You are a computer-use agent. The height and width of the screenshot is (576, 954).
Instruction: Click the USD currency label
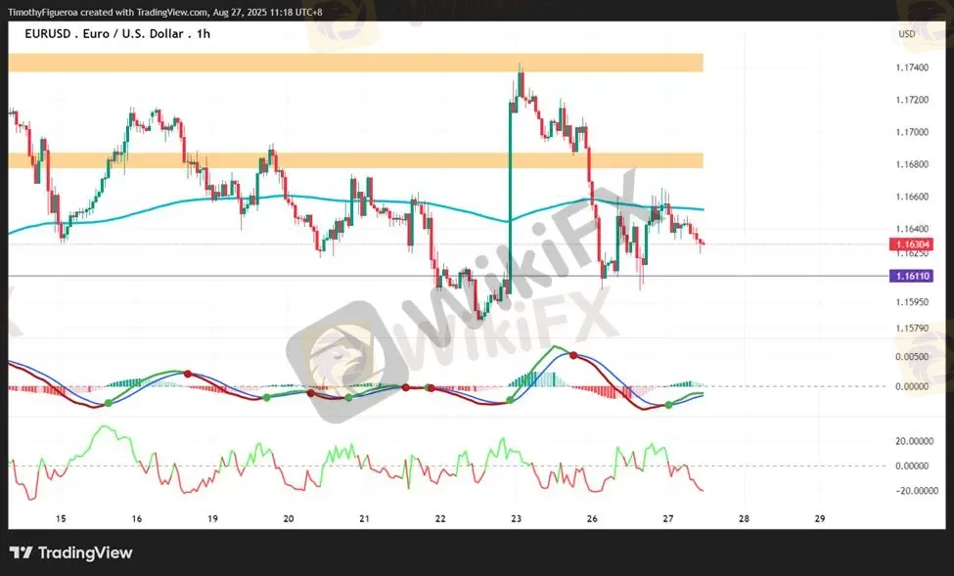click(x=906, y=34)
